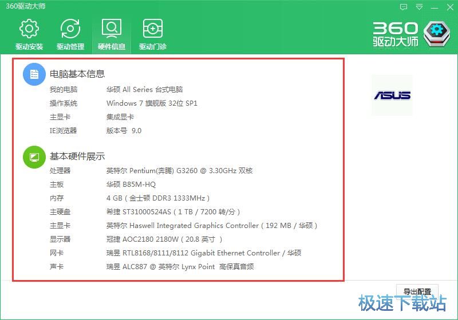The width and height of the screenshot is (458, 320).
Task: Click the 瑞昱 ALC887 sound card value
Action: tap(180, 267)
